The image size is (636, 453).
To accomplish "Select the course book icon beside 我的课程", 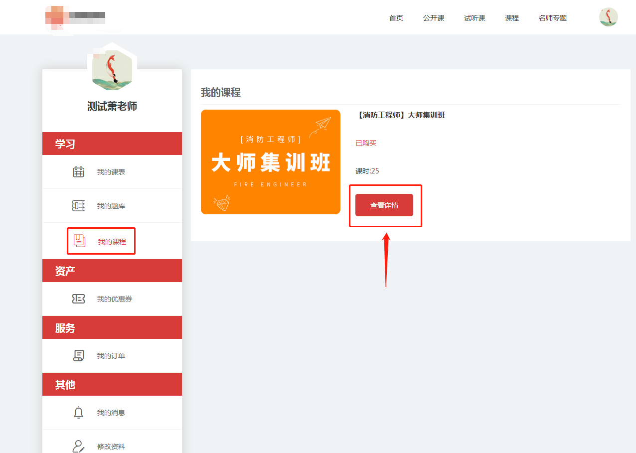I will 78,240.
